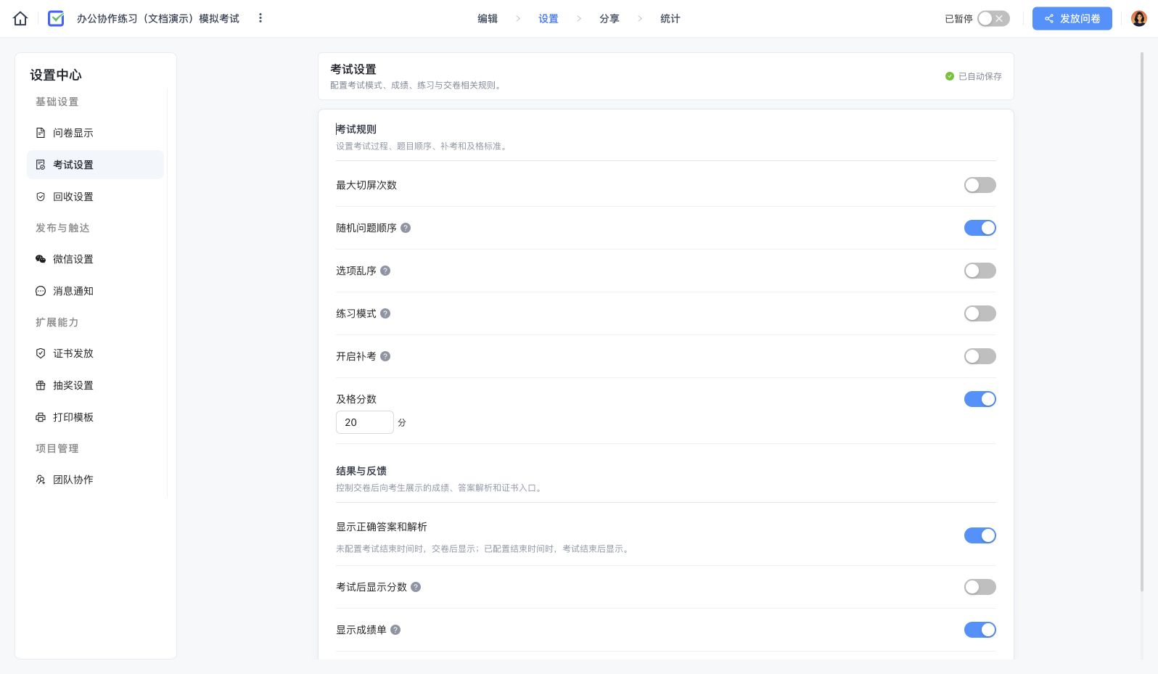Click the survey app logo icon
Screen dimensions: 1158x674
(x=56, y=19)
